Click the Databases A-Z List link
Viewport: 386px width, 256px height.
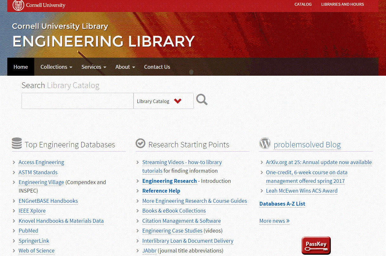[x=282, y=204]
